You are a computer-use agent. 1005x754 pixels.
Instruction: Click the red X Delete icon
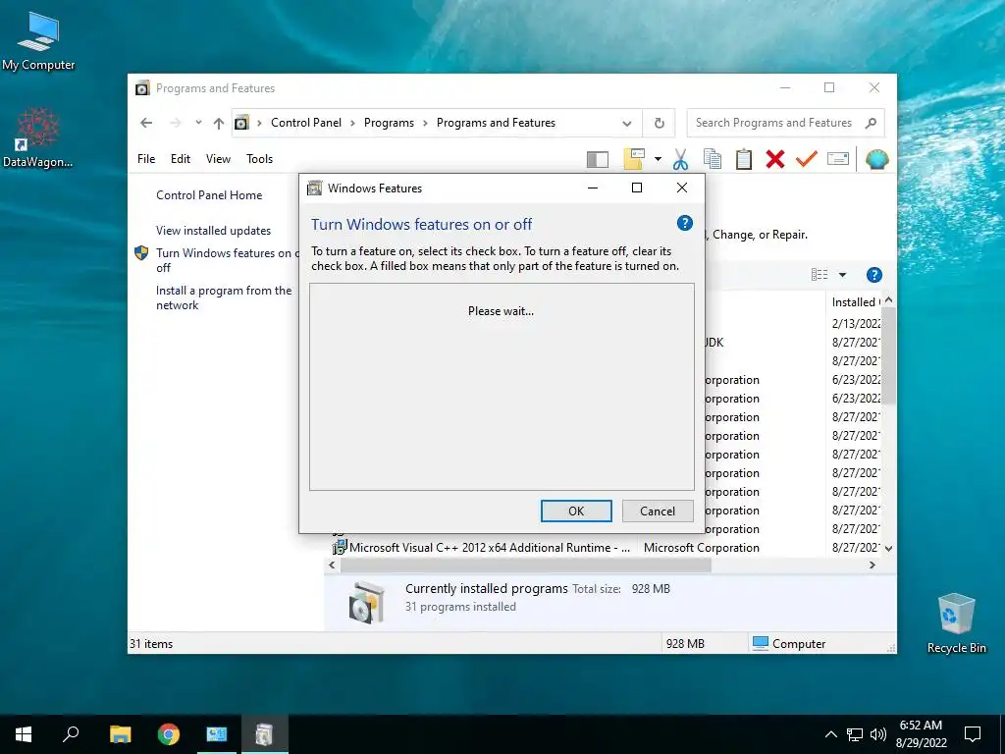(775, 159)
